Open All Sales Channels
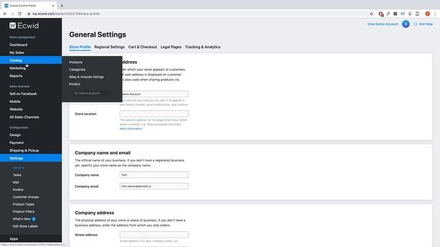Viewport: 440px width, 247px height. coord(25,117)
